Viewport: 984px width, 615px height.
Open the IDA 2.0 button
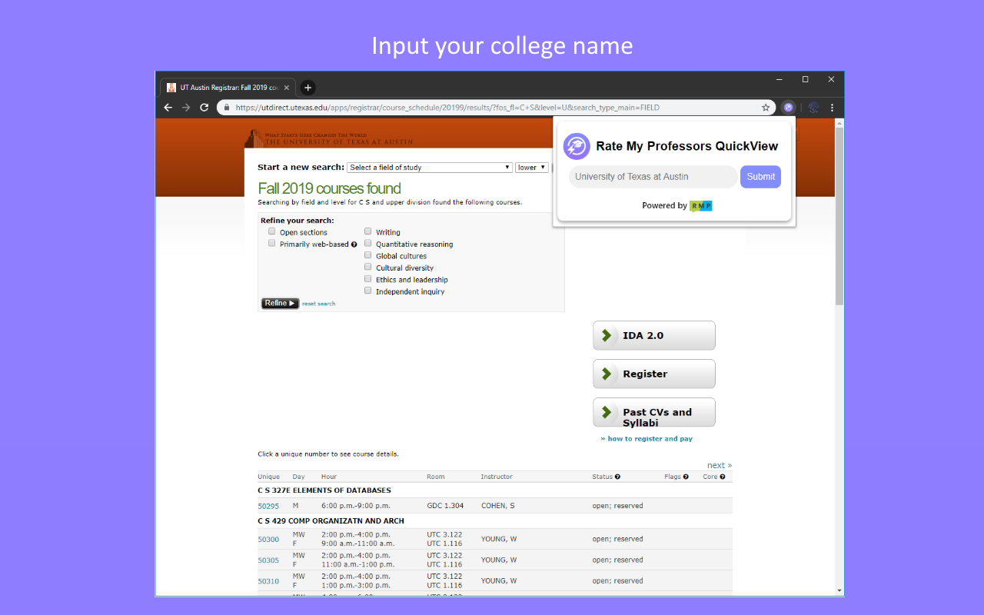[654, 335]
